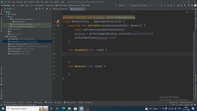197x111 pixels.
Task: Toggle the Gradle right side tab
Action: pos(196,12)
